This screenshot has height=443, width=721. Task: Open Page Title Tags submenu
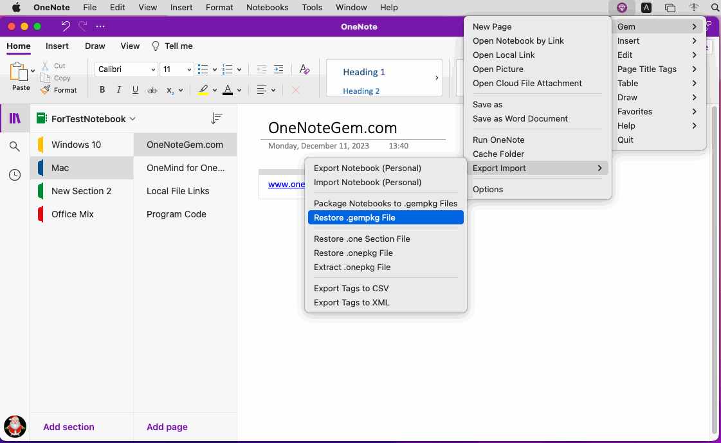point(658,69)
